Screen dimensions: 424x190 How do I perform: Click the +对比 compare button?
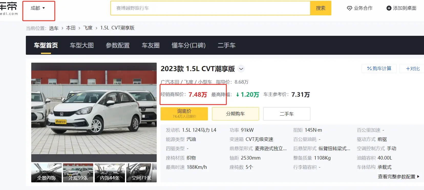tap(413, 69)
